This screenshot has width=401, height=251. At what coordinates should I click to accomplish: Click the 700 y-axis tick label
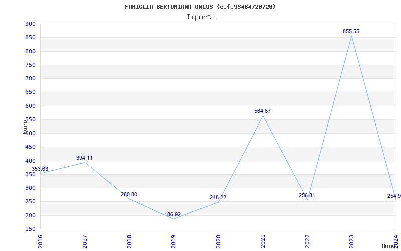pyautogui.click(x=30, y=79)
